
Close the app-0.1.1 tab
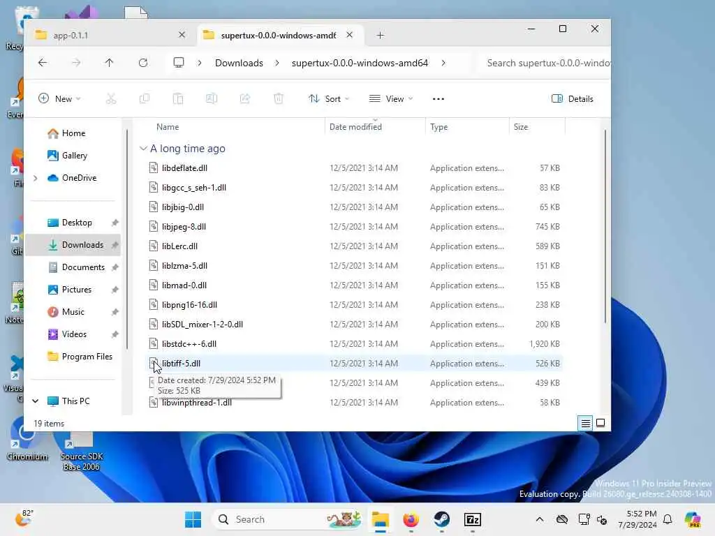tap(182, 35)
